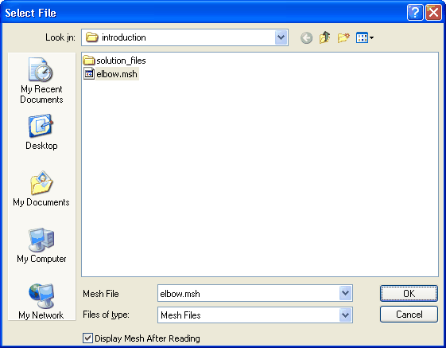This screenshot has height=348, width=446.
Task: Expand the Mesh File name dropdown
Action: [x=346, y=293]
